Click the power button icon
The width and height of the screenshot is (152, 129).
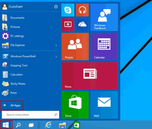click(56, 7)
